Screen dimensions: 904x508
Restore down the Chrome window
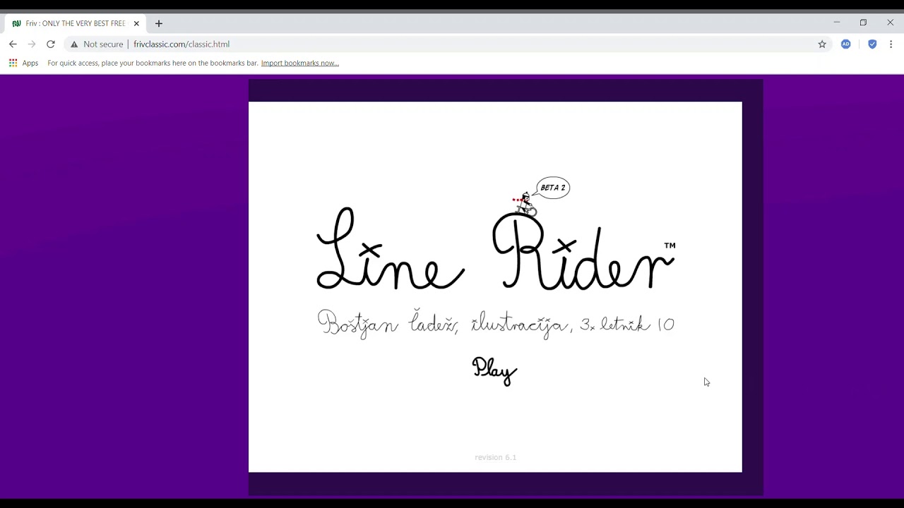[863, 23]
